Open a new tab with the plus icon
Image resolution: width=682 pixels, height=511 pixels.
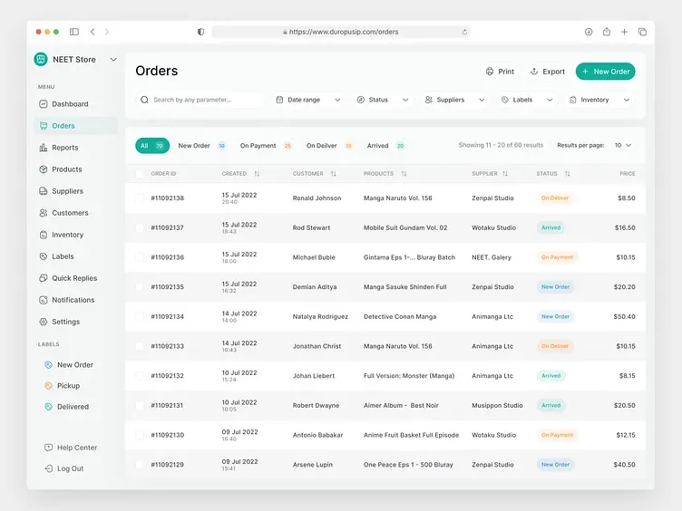tap(624, 32)
